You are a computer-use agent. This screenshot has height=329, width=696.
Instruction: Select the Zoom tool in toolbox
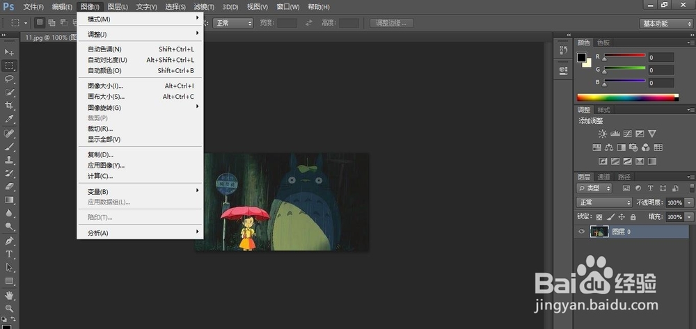pyautogui.click(x=9, y=308)
